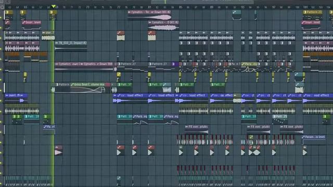Select the triangle-waveform audio clip at bar 69
Screen dimensions: 333x187
[x=59, y=150]
